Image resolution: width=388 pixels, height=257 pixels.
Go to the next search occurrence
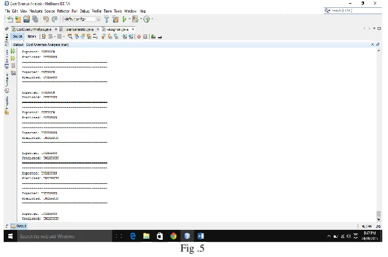tap(83, 37)
